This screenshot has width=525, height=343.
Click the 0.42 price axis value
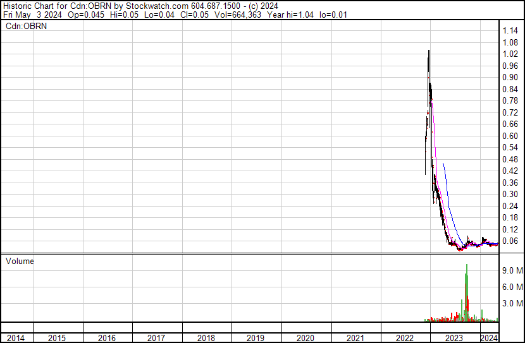(x=510, y=171)
